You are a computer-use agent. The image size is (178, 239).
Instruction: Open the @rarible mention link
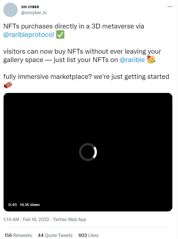[x=132, y=60]
